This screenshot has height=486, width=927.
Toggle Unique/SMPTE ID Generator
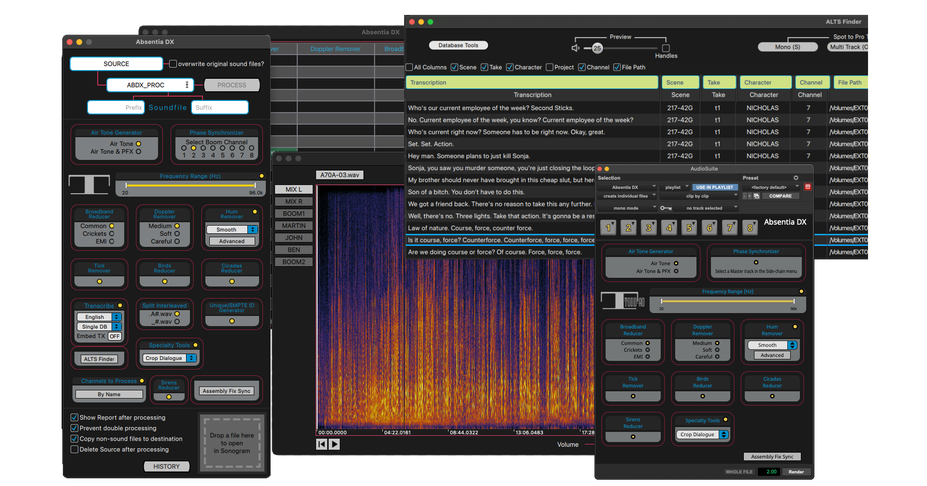click(232, 321)
